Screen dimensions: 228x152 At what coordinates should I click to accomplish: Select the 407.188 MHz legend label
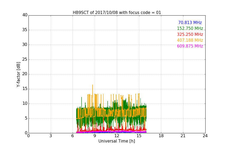[x=190, y=40]
